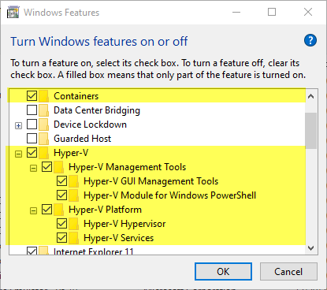Collapse the Hyper-V tree node
Image resolution: width=327 pixels, height=290 pixels.
[x=18, y=154]
